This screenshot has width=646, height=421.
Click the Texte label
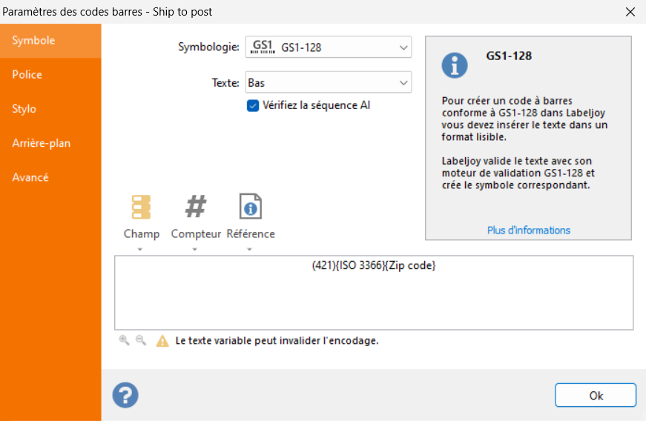225,83
